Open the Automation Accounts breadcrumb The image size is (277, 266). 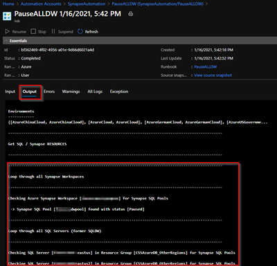[x=41, y=4]
